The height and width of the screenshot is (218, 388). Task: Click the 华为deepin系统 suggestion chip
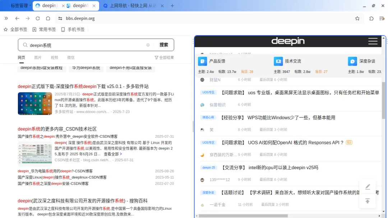click(x=86, y=68)
